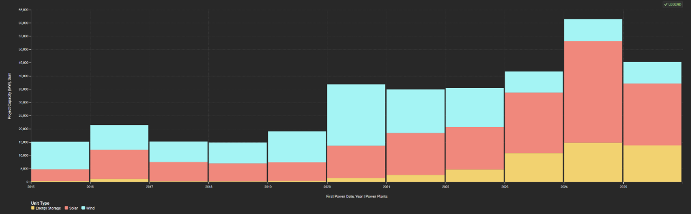Click the Unit Type legend heading
This screenshot has width=691, height=214.
click(x=40, y=203)
